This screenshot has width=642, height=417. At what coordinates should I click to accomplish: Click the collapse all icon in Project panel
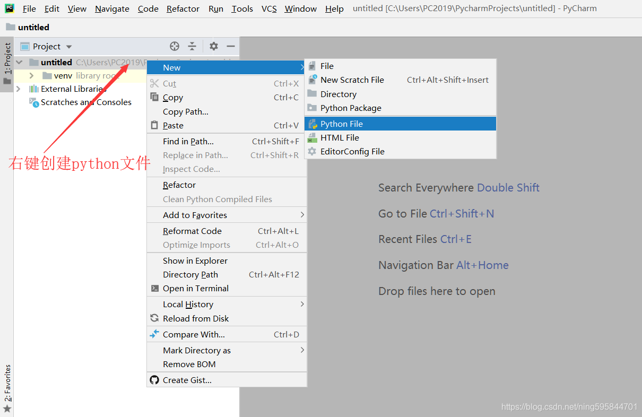click(192, 46)
